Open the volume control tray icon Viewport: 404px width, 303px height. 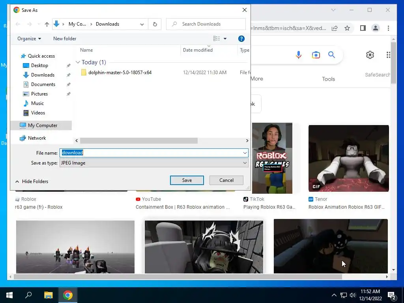click(x=353, y=295)
